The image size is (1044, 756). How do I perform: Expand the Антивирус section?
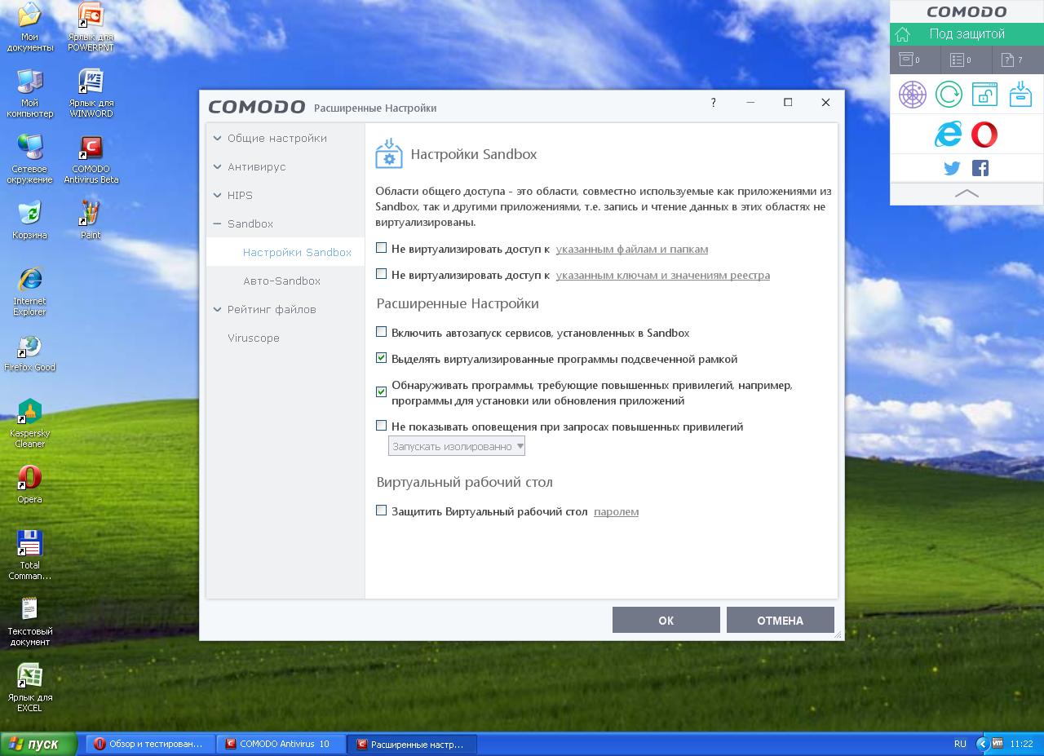pyautogui.click(x=285, y=166)
